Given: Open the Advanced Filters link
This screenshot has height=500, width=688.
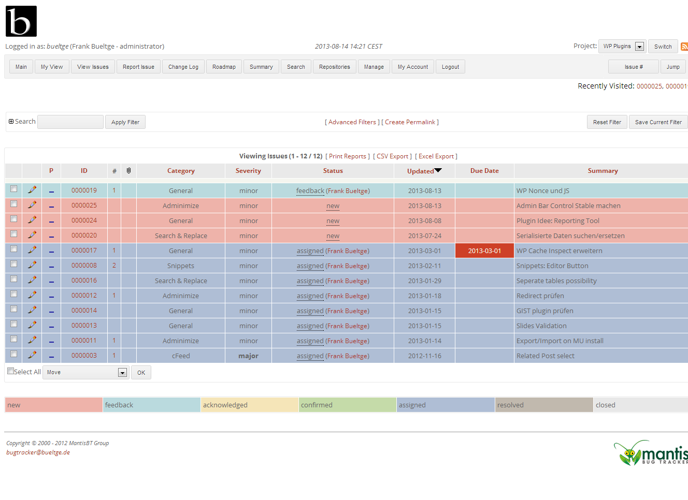Looking at the screenshot, I should click(x=352, y=122).
